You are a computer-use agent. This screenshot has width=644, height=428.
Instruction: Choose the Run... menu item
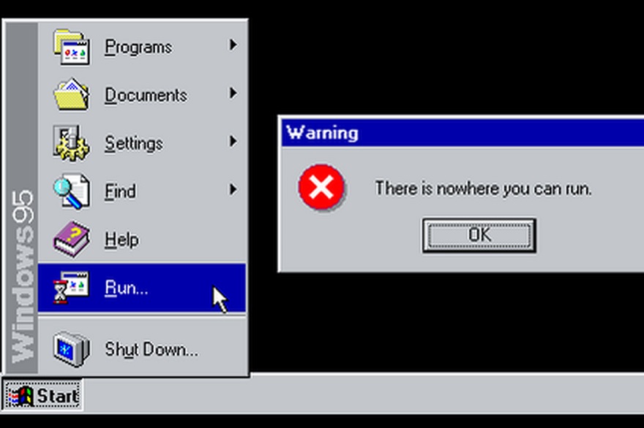coord(142,288)
